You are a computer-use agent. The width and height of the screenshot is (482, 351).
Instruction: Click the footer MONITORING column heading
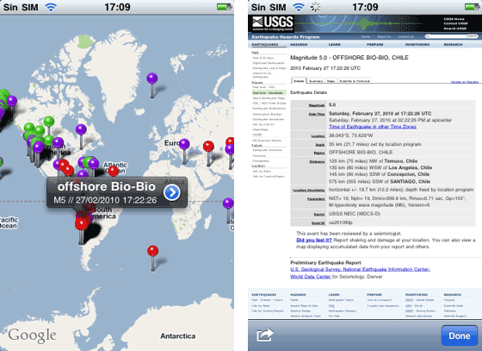point(417,295)
